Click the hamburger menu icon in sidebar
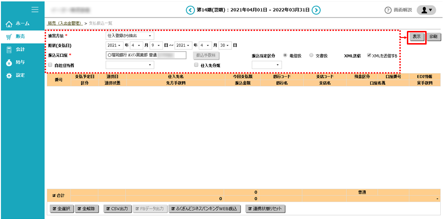The width and height of the screenshot is (444, 219). click(x=35, y=9)
